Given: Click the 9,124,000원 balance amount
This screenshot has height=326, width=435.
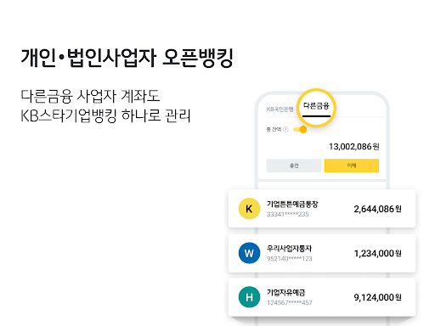Looking at the screenshot, I should [377, 297].
